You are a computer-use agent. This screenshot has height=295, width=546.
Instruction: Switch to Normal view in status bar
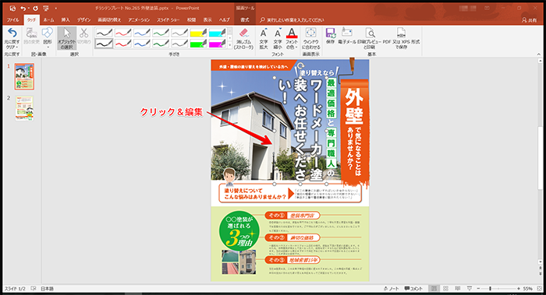click(x=434, y=289)
